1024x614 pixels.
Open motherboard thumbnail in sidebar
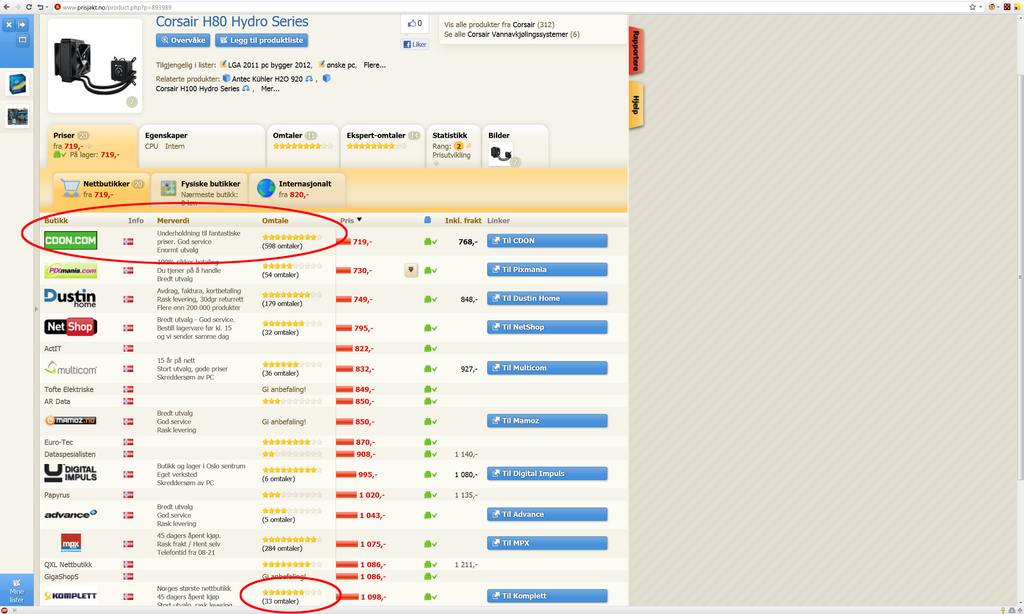tap(17, 117)
